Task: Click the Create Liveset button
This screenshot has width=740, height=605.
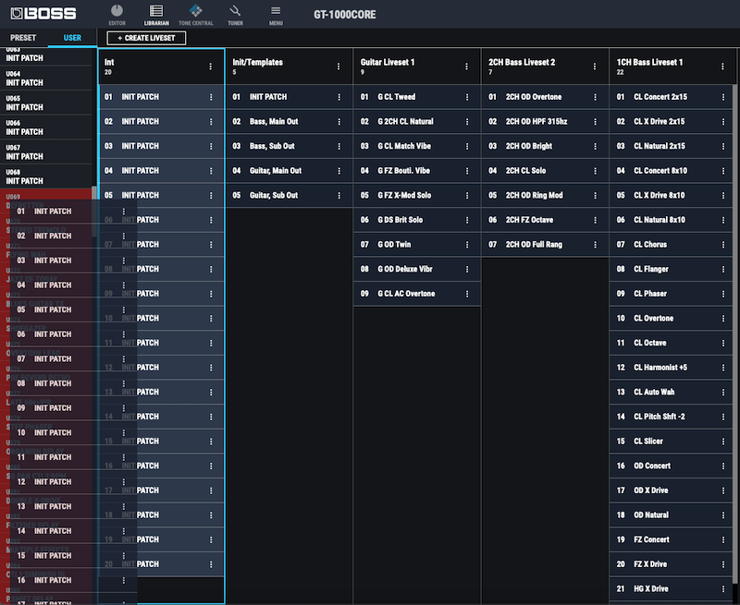Action: point(146,38)
